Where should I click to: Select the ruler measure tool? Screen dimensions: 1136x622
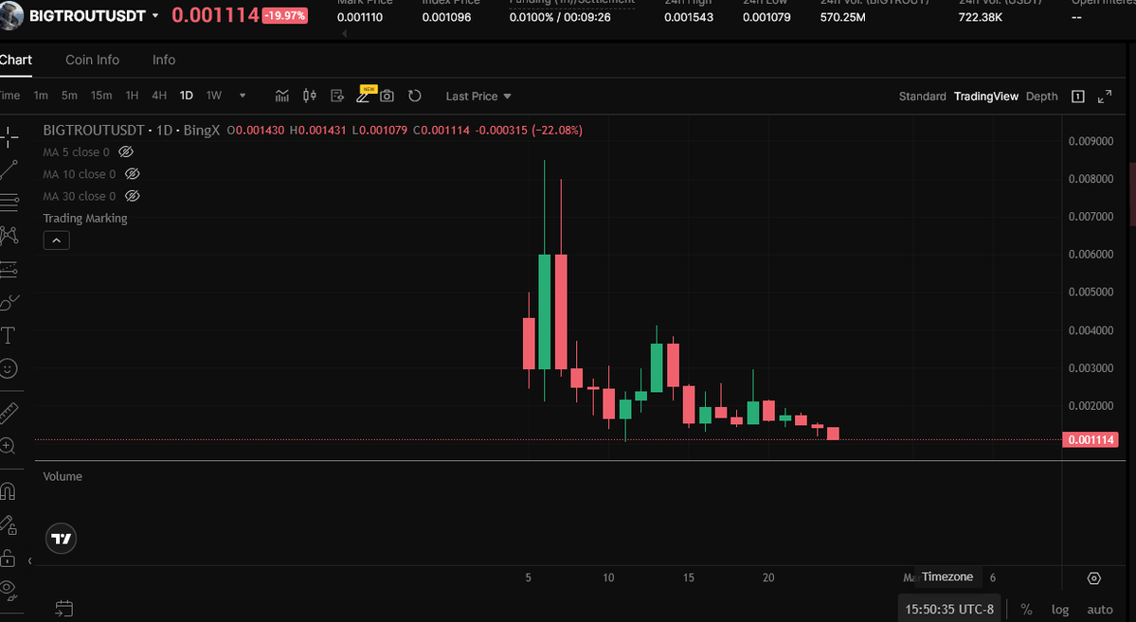(x=8, y=413)
